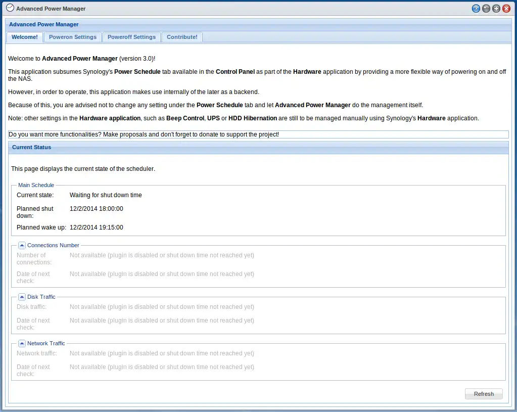Open the Poweroff Settings tab
The height and width of the screenshot is (412, 517).
coord(131,37)
